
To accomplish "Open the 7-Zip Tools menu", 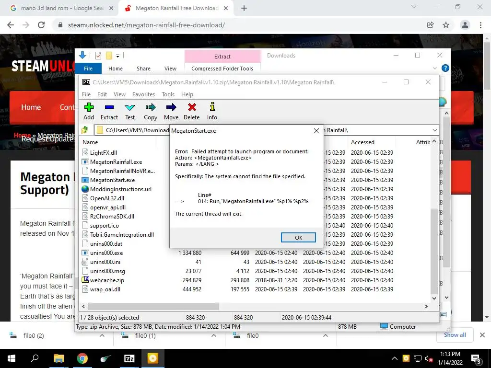I will [x=168, y=94].
